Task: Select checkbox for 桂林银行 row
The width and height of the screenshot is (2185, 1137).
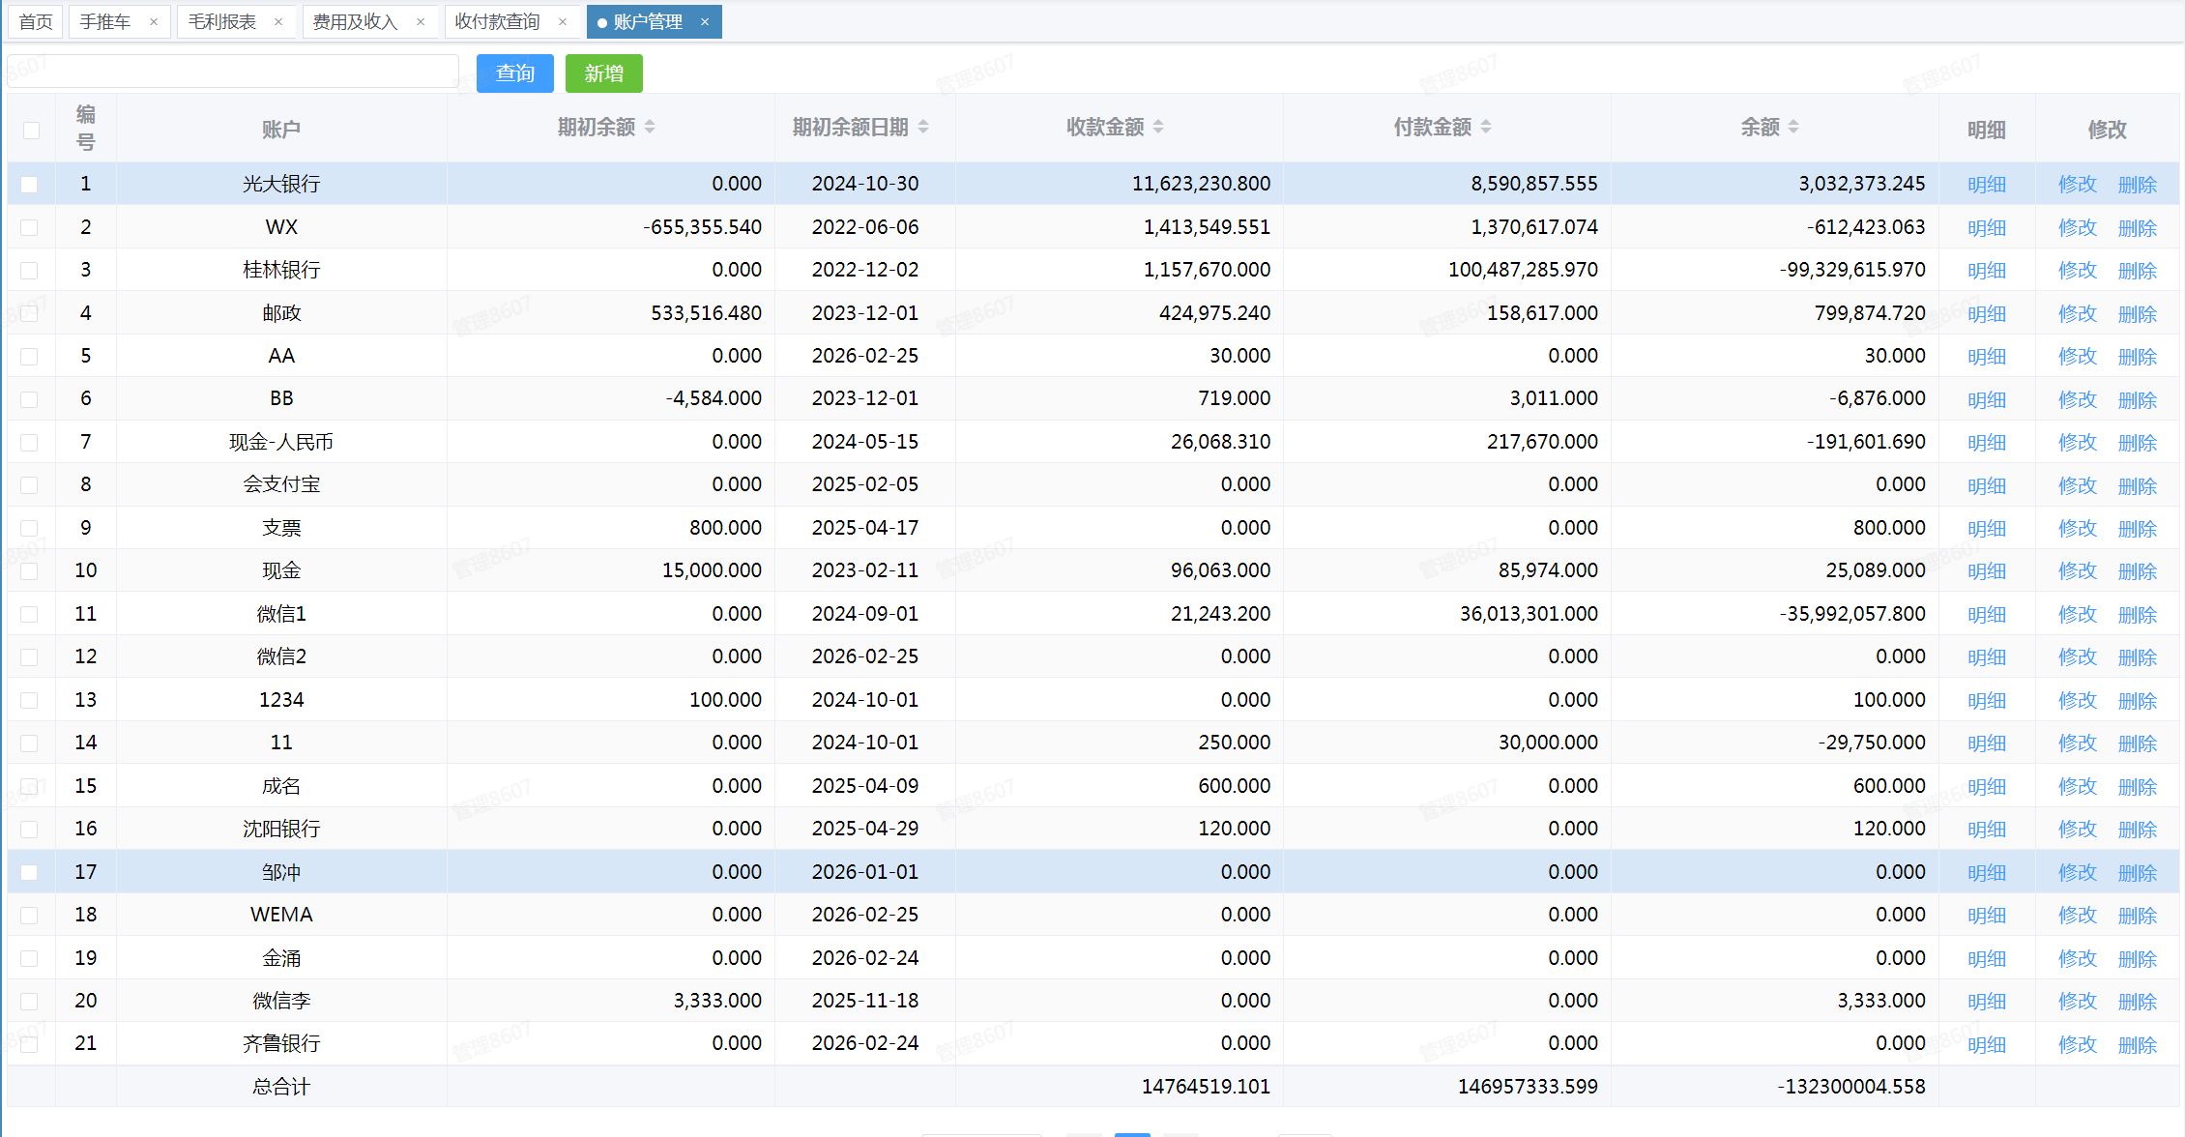Action: point(29,270)
